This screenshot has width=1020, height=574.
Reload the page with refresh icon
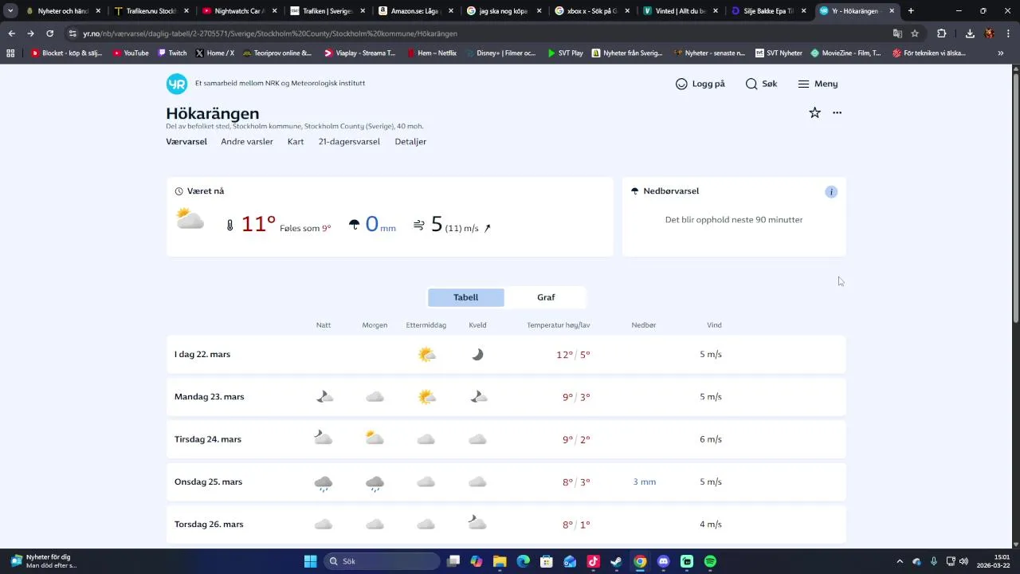coord(49,33)
